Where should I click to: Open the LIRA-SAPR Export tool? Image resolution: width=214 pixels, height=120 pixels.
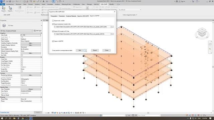click(4, 9)
